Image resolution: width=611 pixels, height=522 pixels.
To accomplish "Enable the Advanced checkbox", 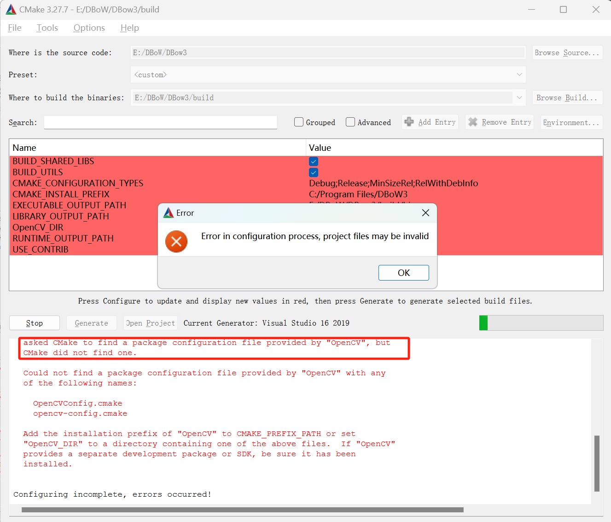I will click(x=350, y=122).
